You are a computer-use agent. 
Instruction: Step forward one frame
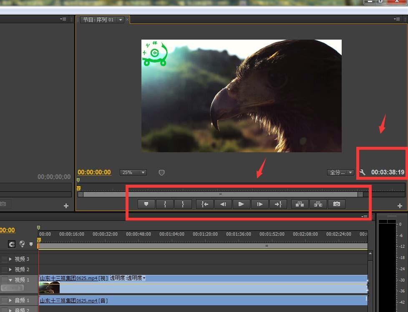(260, 204)
